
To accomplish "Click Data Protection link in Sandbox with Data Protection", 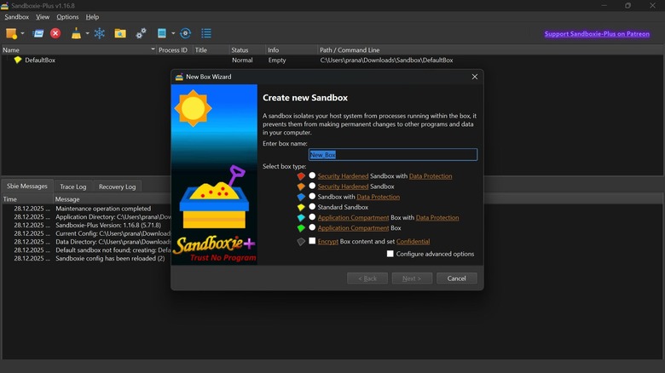I will pyautogui.click(x=379, y=197).
